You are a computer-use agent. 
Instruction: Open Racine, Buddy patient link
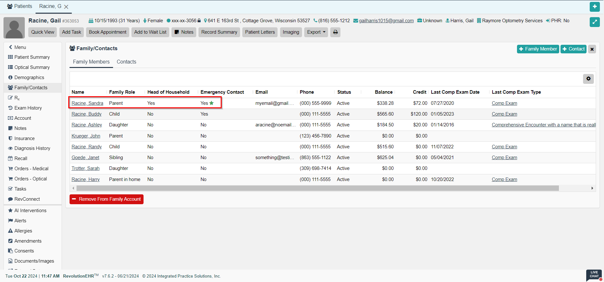pos(86,114)
